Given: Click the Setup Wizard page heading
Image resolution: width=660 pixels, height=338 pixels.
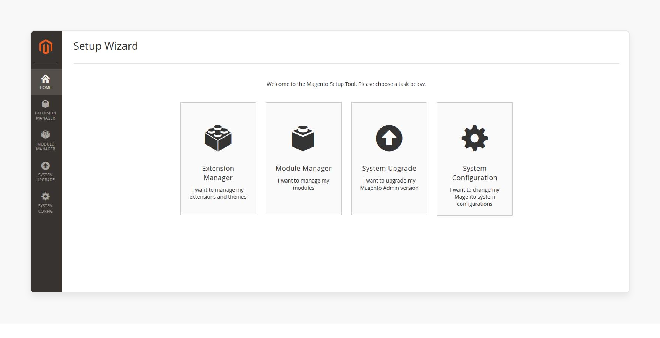Looking at the screenshot, I should (x=105, y=46).
